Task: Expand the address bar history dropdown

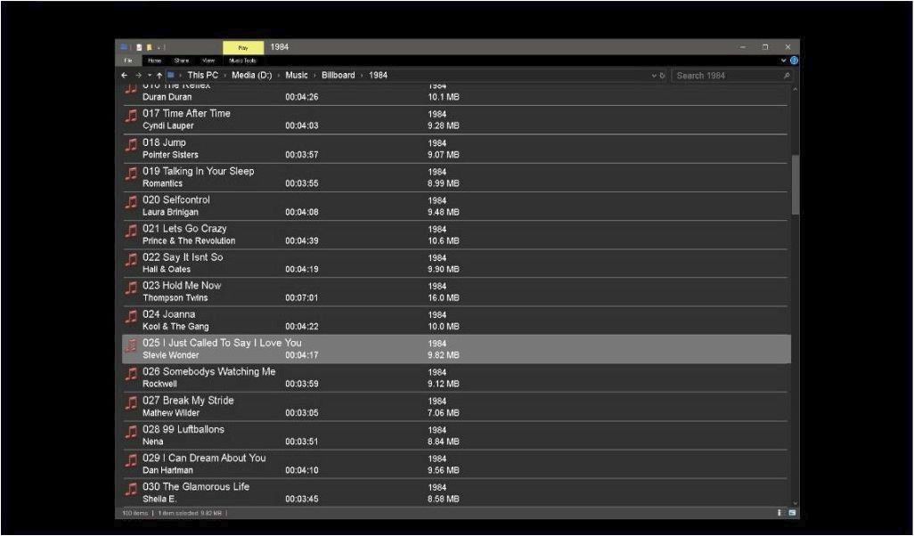Action: point(654,76)
